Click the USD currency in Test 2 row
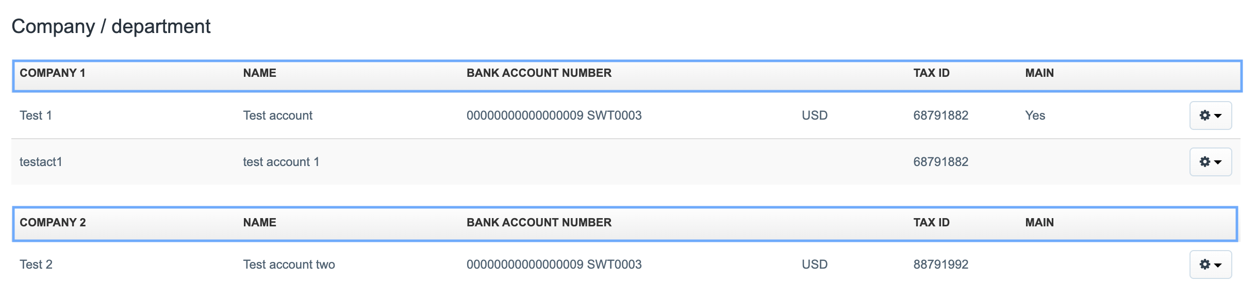 814,265
